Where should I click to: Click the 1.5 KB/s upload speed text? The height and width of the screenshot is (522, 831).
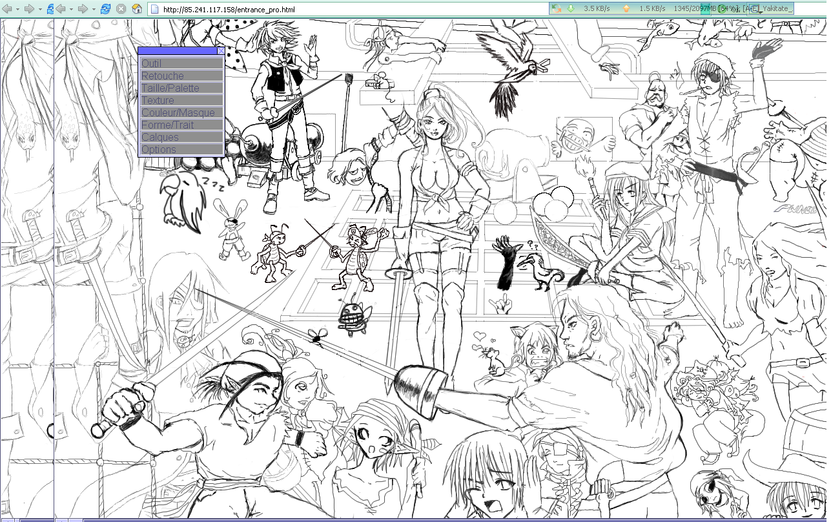tap(652, 8)
